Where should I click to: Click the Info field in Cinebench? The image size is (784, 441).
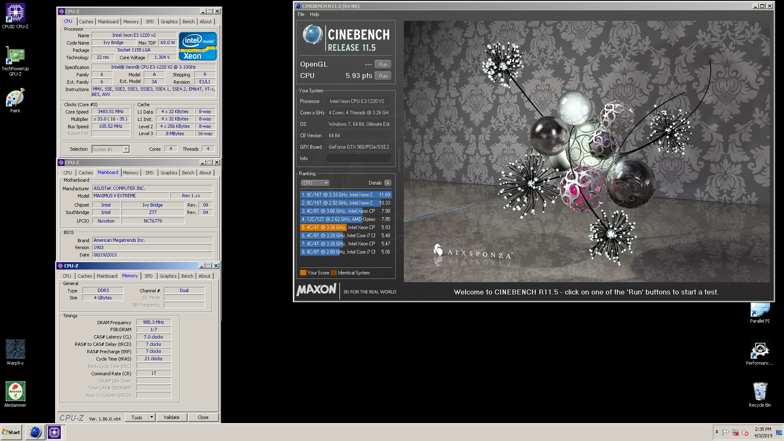pyautogui.click(x=359, y=158)
